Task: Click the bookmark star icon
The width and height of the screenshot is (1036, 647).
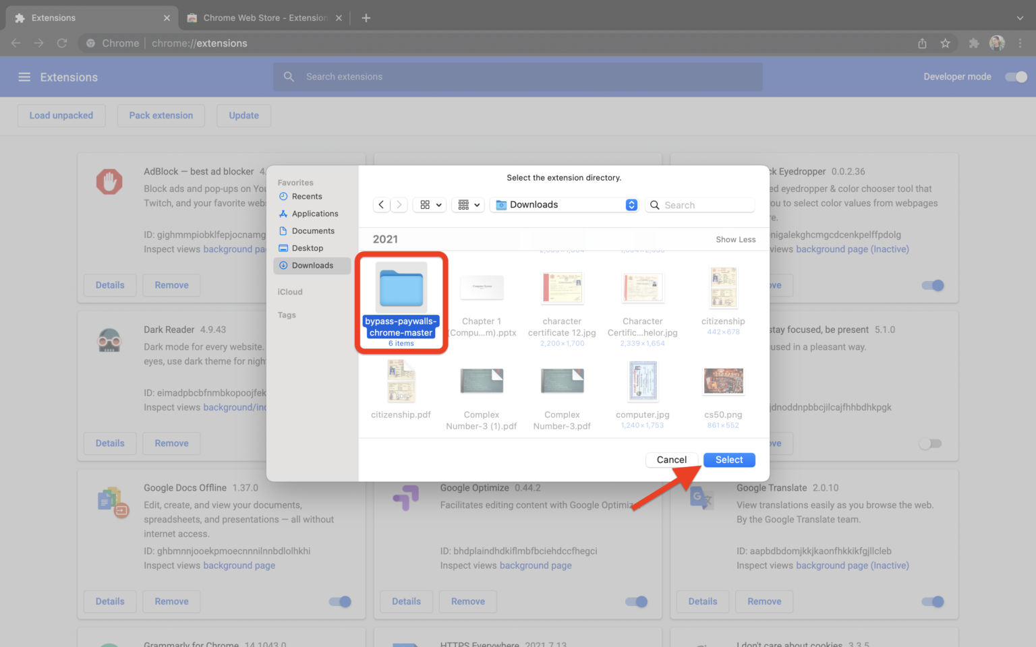Action: [945, 43]
